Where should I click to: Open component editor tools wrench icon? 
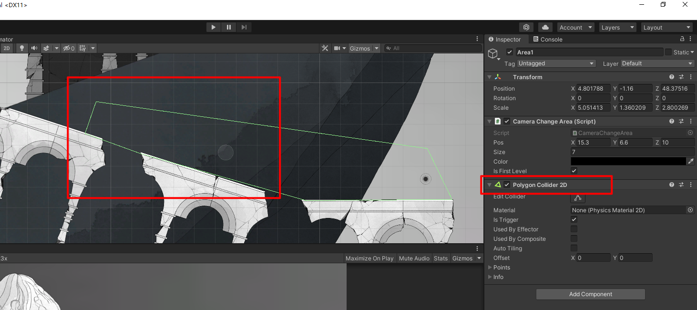point(325,48)
